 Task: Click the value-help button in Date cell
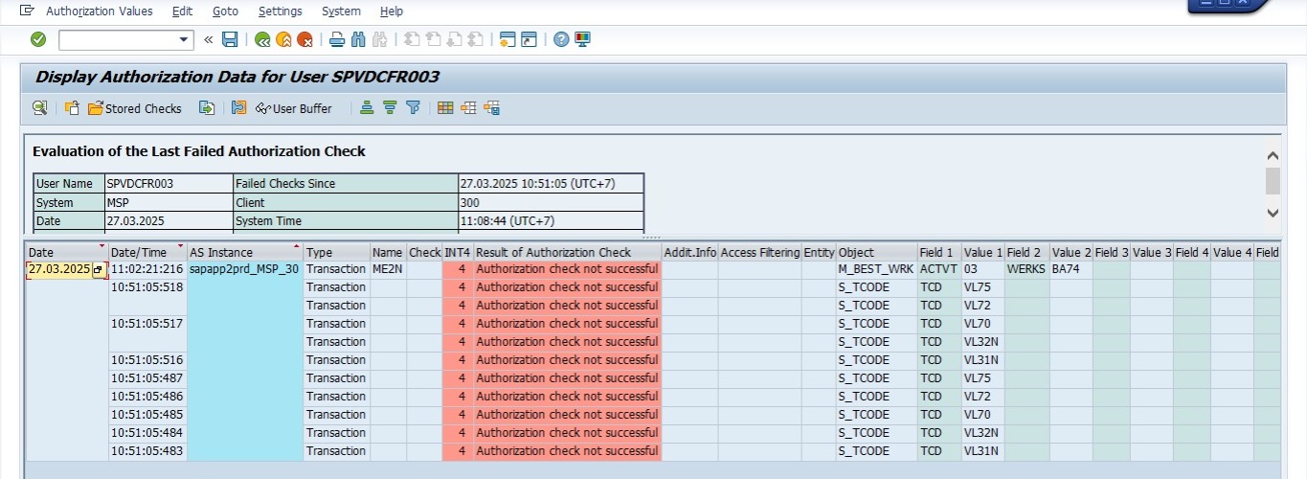(x=99, y=270)
